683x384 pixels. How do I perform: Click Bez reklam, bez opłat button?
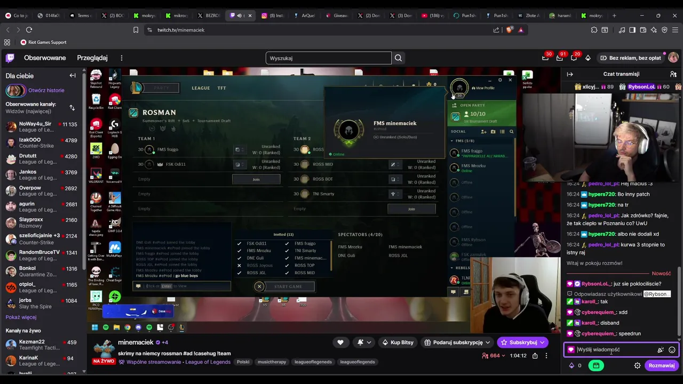[630, 58]
